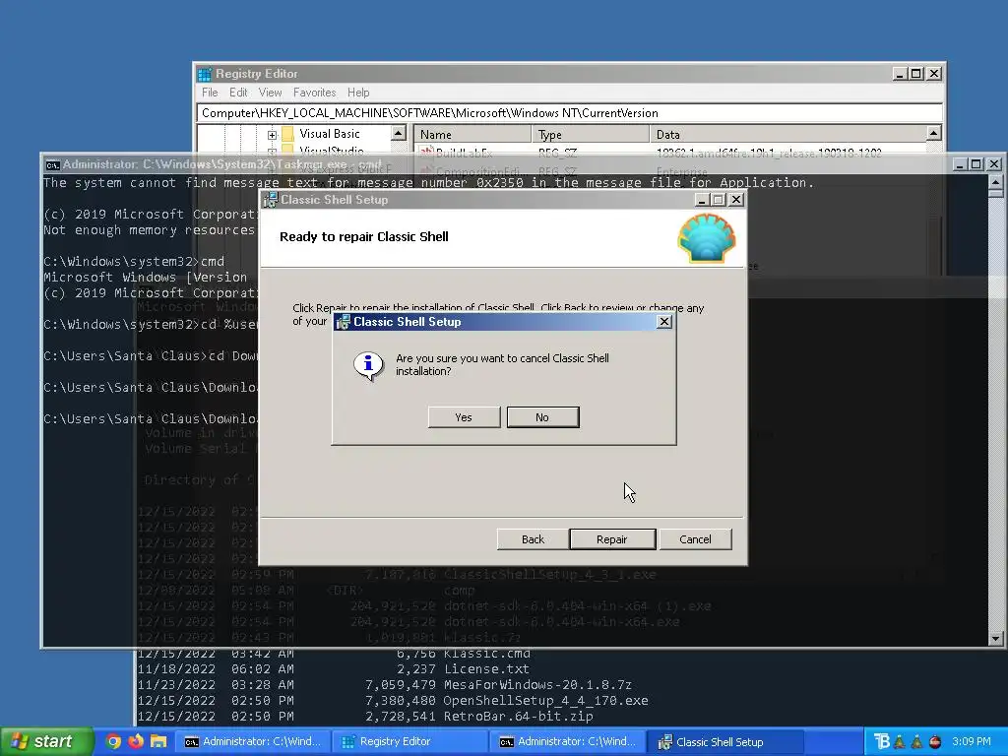Open the Favorites menu in Registry Editor

pyautogui.click(x=314, y=93)
